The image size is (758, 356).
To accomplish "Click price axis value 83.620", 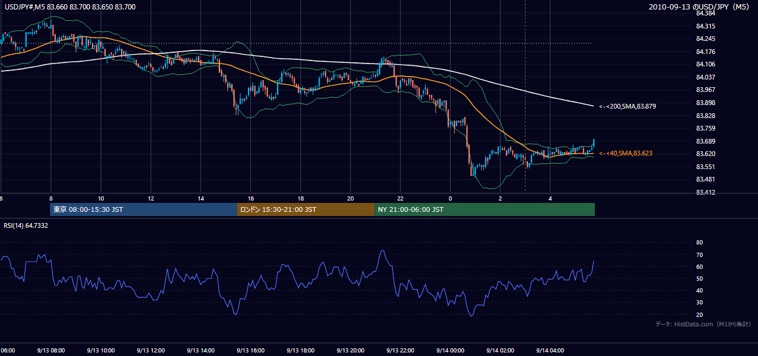I will click(705, 154).
